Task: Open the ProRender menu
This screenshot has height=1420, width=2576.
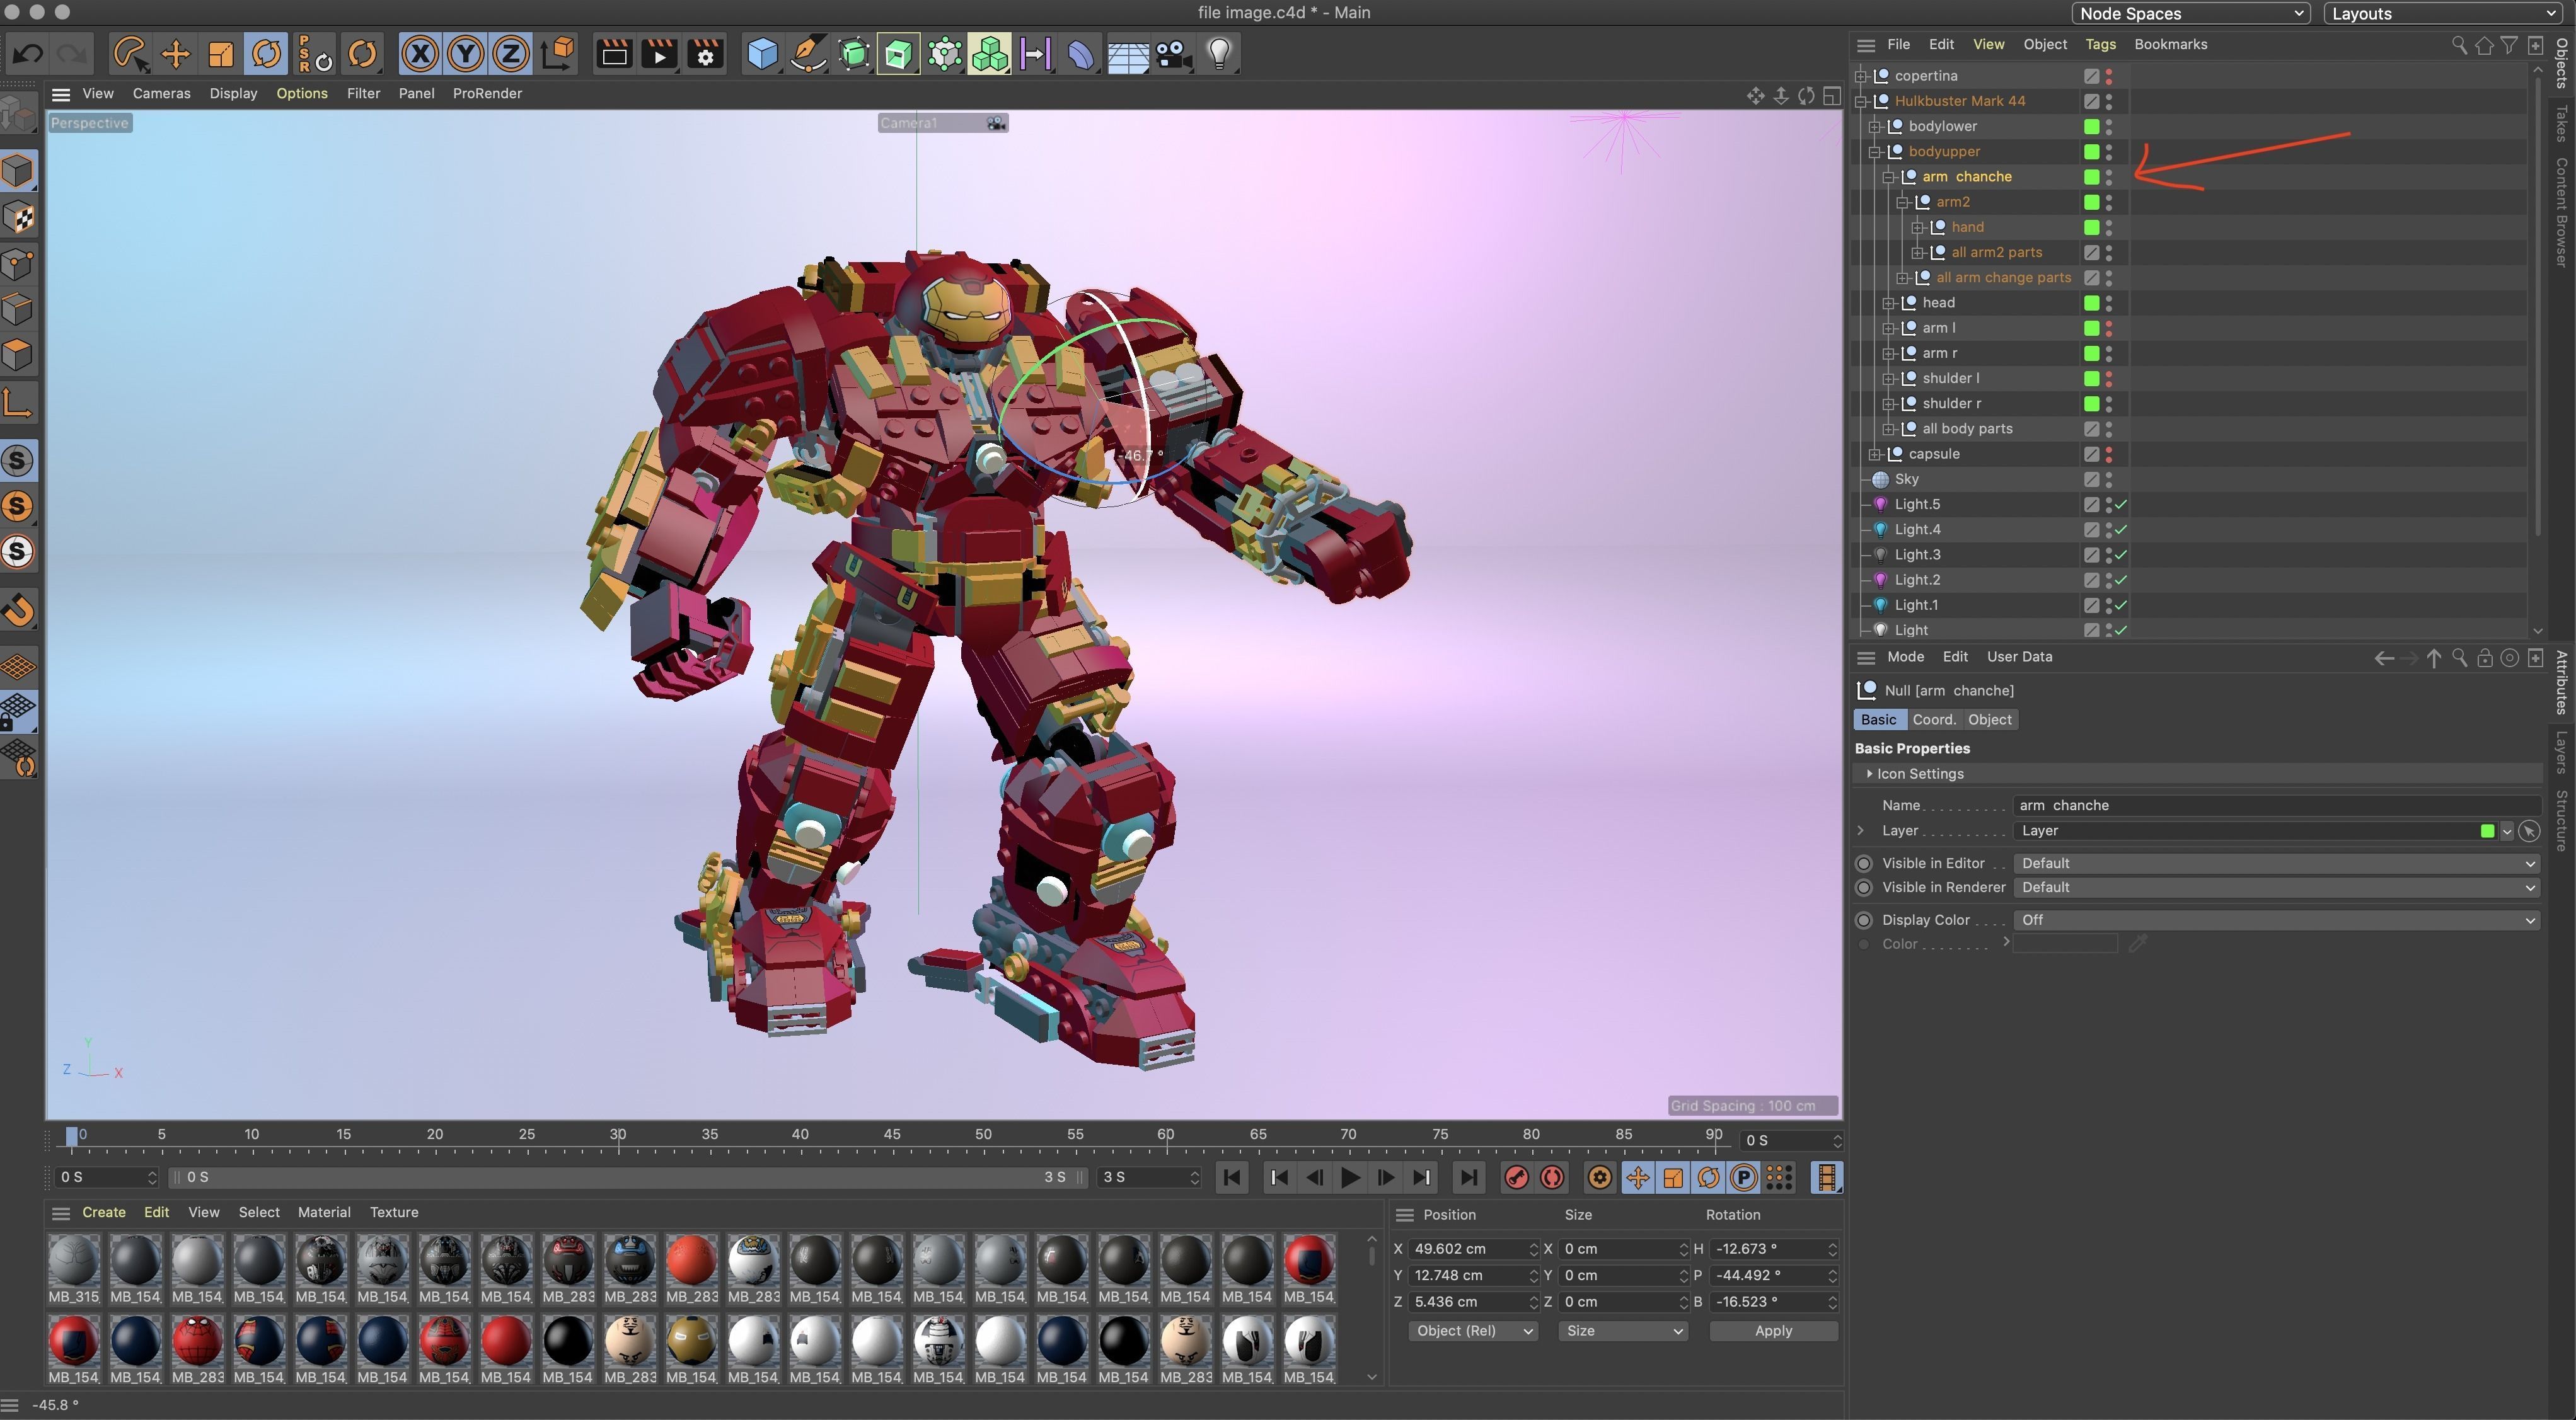Action: [487, 93]
